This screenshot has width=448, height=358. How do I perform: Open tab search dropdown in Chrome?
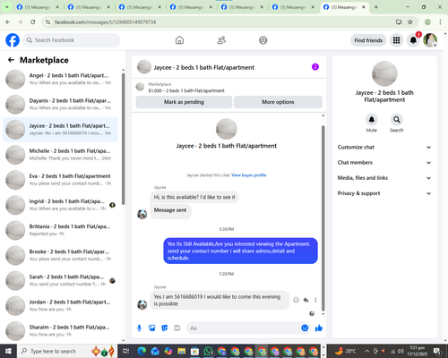click(x=7, y=7)
